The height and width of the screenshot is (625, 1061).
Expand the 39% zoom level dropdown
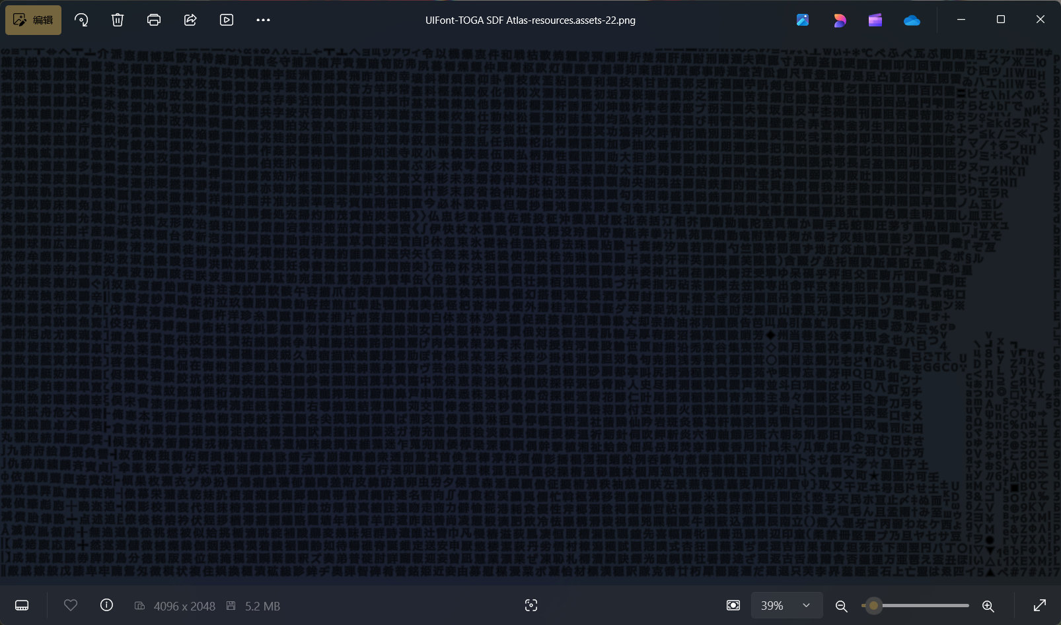pyautogui.click(x=805, y=605)
